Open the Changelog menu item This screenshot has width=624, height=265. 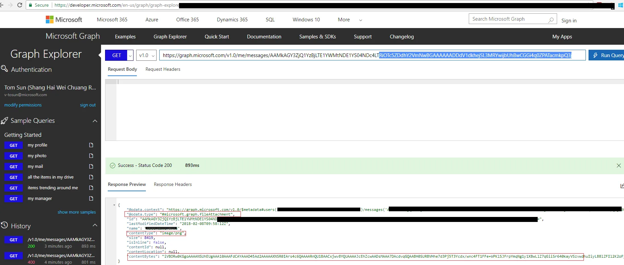coord(402,37)
